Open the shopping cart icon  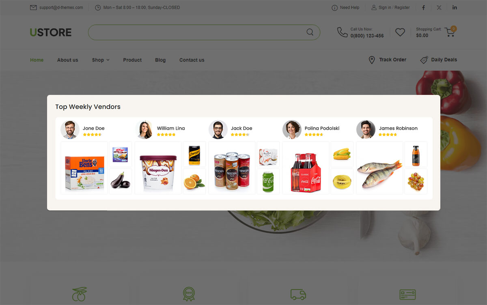(450, 32)
